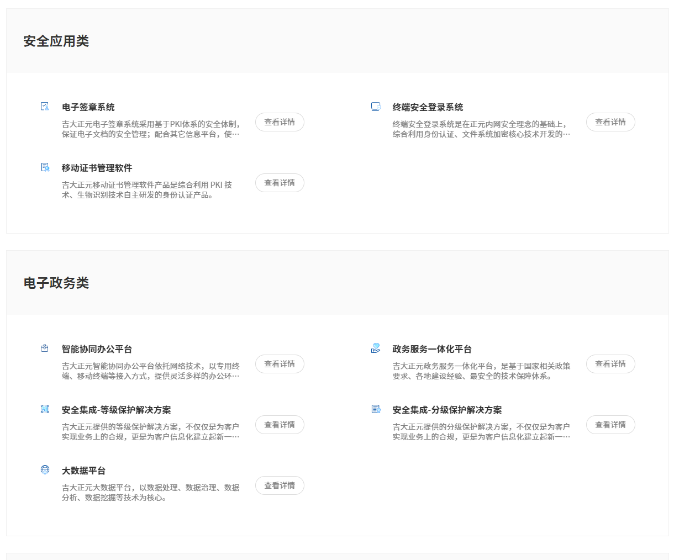Click description starting 终端安全登录系统是在正元内网
This screenshot has height=560, width=674.
pyautogui.click(x=482, y=129)
